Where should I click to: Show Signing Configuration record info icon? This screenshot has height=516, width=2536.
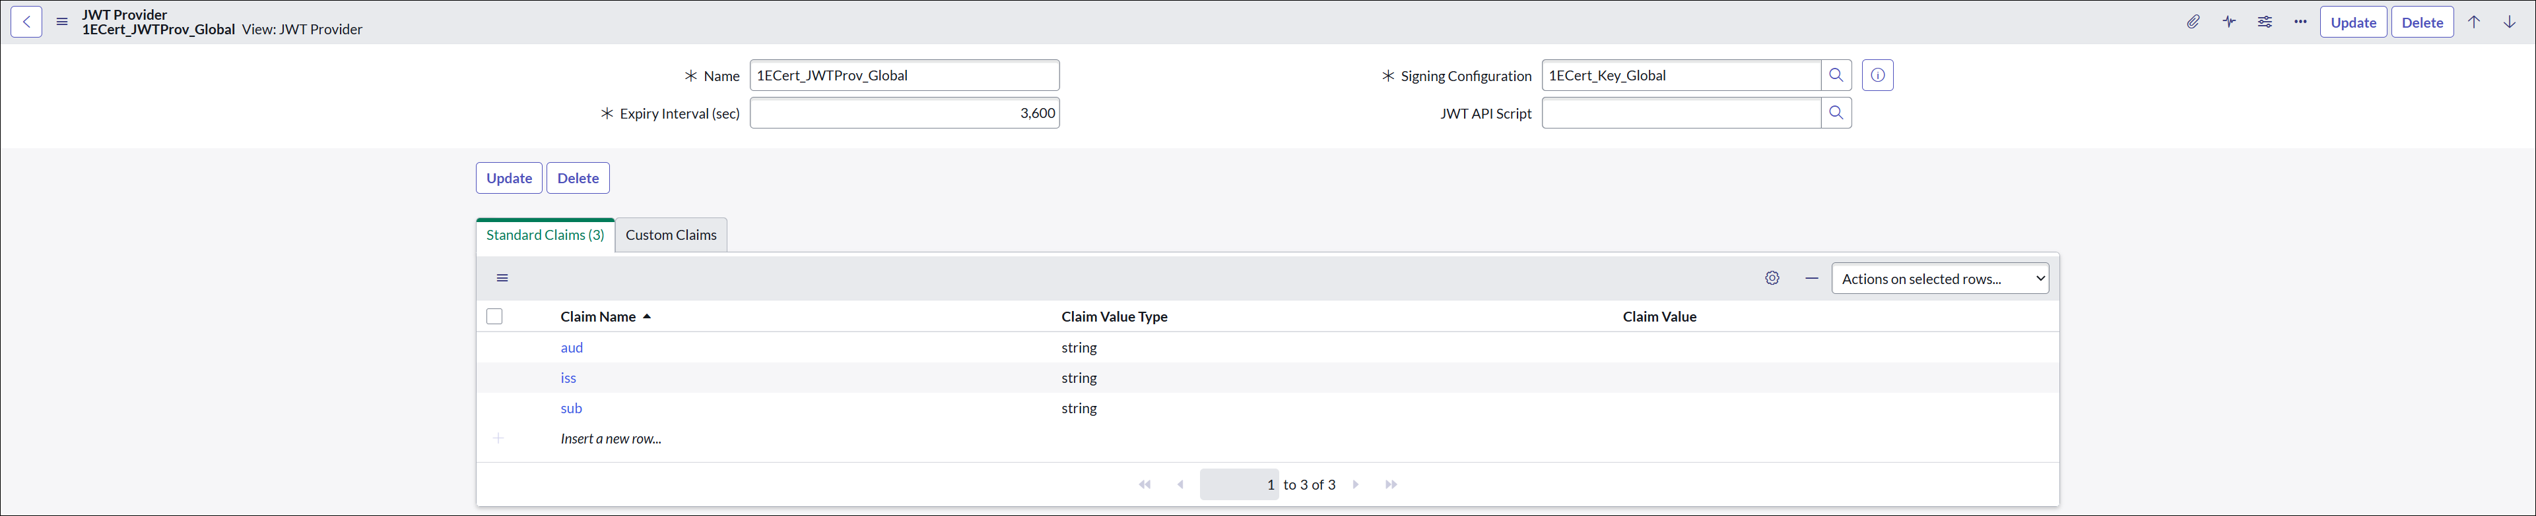click(x=1877, y=76)
